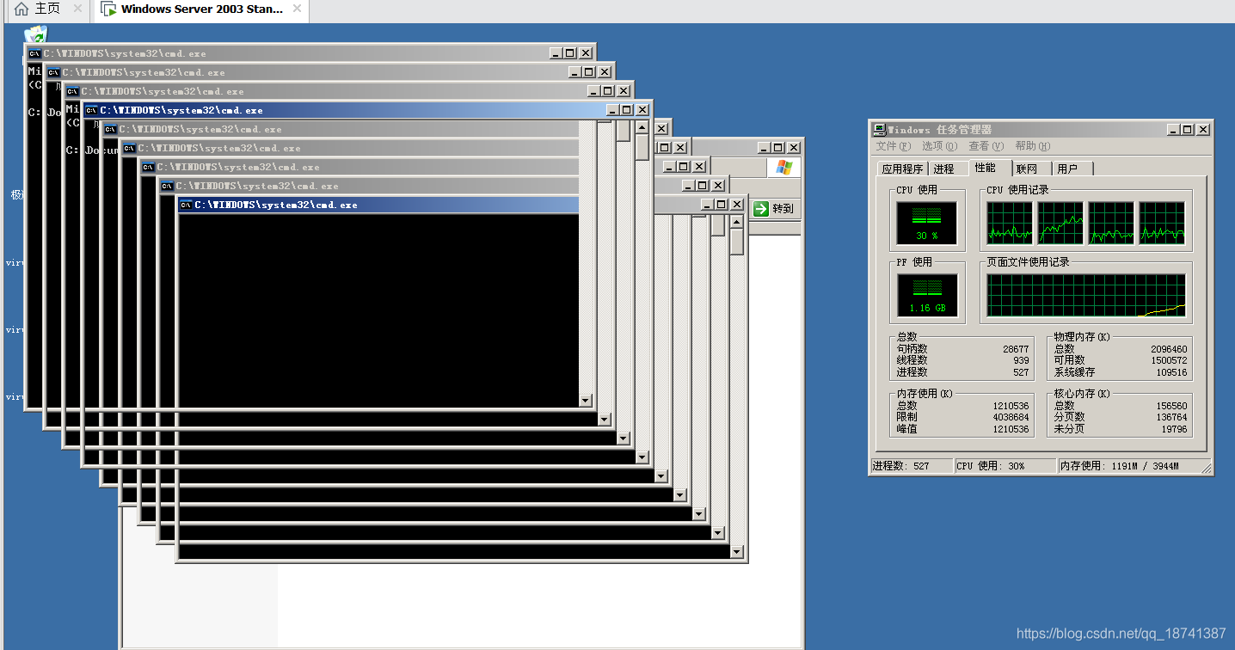Click the 未分页 value 19796

click(1174, 428)
